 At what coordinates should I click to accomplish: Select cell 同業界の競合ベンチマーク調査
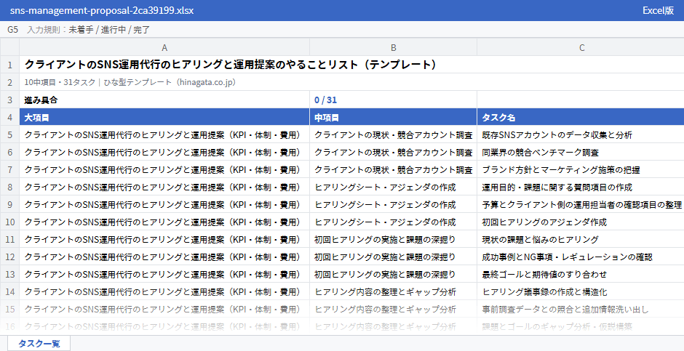(x=581, y=152)
